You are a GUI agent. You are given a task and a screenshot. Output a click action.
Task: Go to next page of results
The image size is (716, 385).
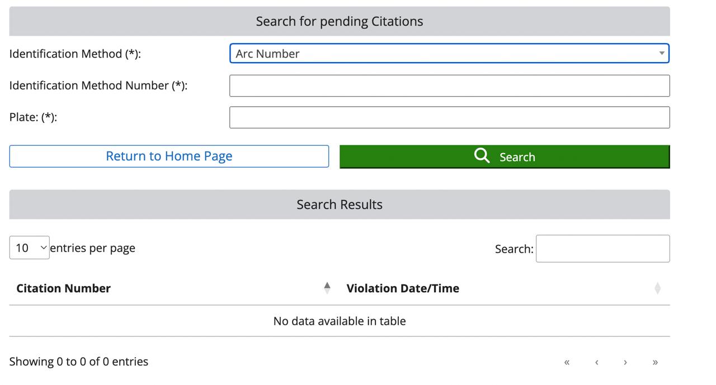(x=625, y=362)
